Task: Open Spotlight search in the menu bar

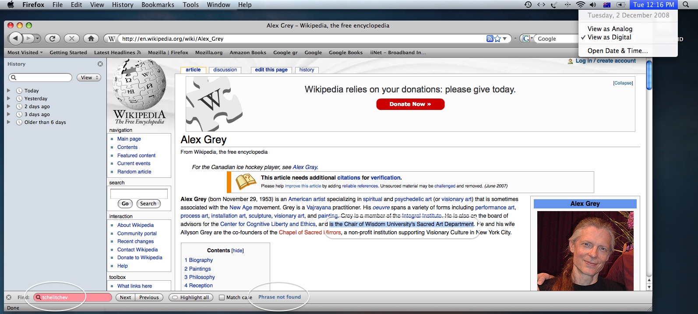Action: 686,5
